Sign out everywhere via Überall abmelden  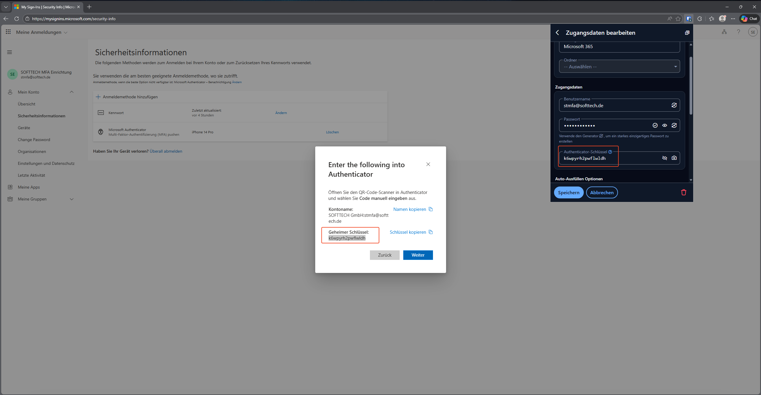click(166, 151)
